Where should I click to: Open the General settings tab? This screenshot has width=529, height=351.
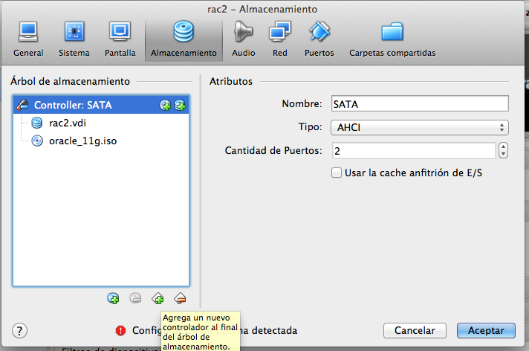point(28,39)
